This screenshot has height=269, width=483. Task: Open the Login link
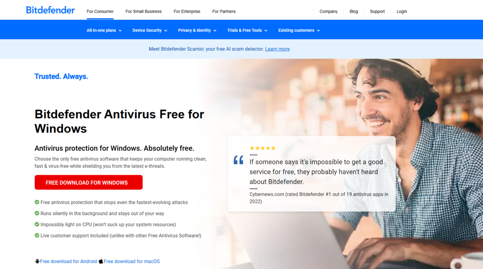click(402, 11)
